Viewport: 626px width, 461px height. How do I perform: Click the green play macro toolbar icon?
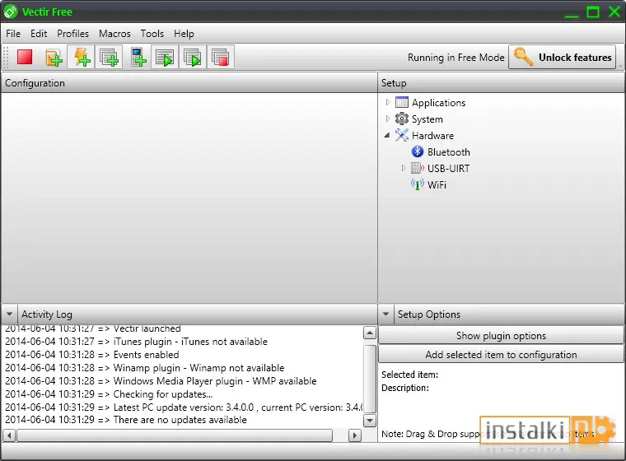click(165, 57)
